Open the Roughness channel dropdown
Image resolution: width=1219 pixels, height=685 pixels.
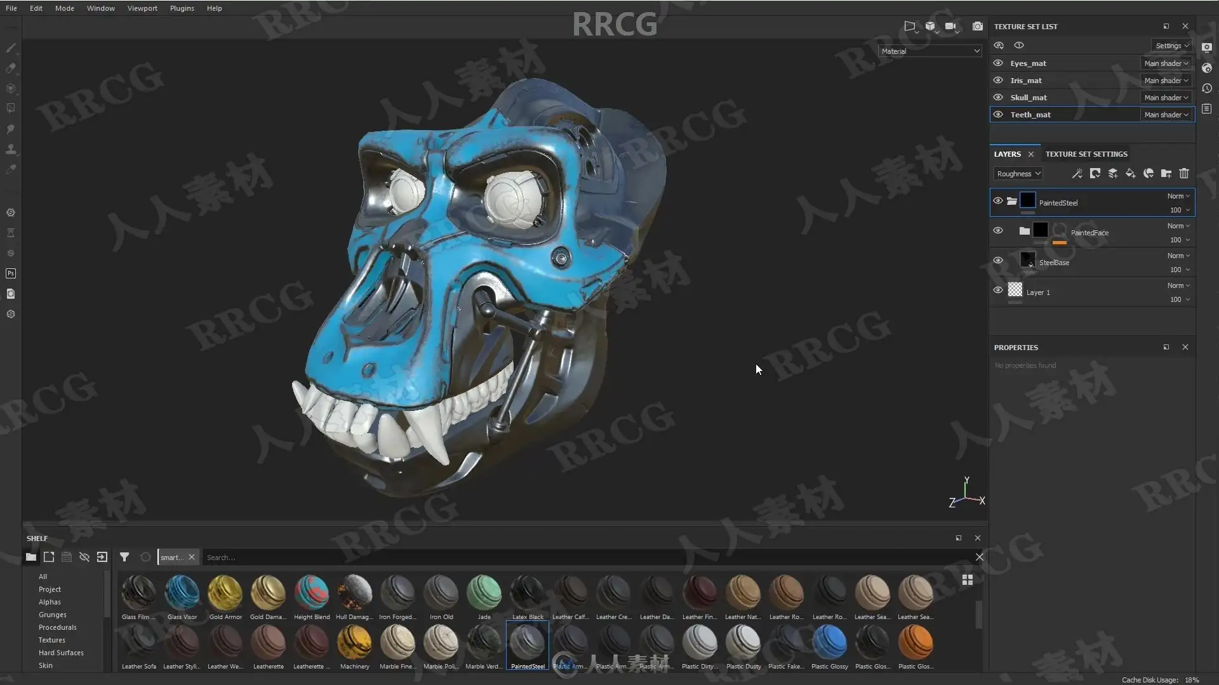(x=1018, y=174)
